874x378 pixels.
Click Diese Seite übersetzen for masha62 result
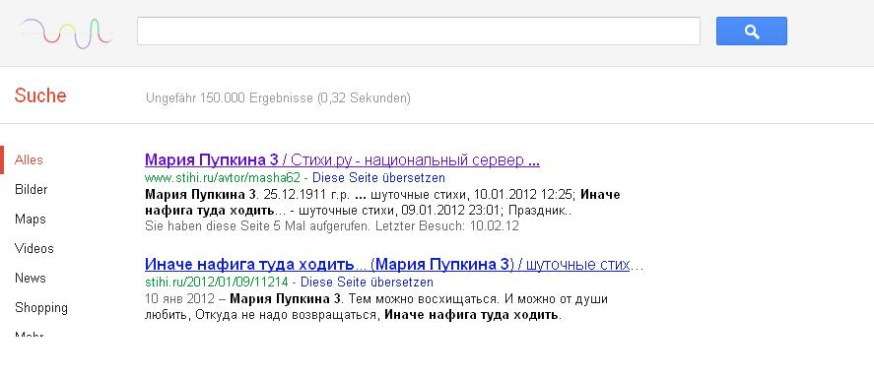[x=378, y=178]
